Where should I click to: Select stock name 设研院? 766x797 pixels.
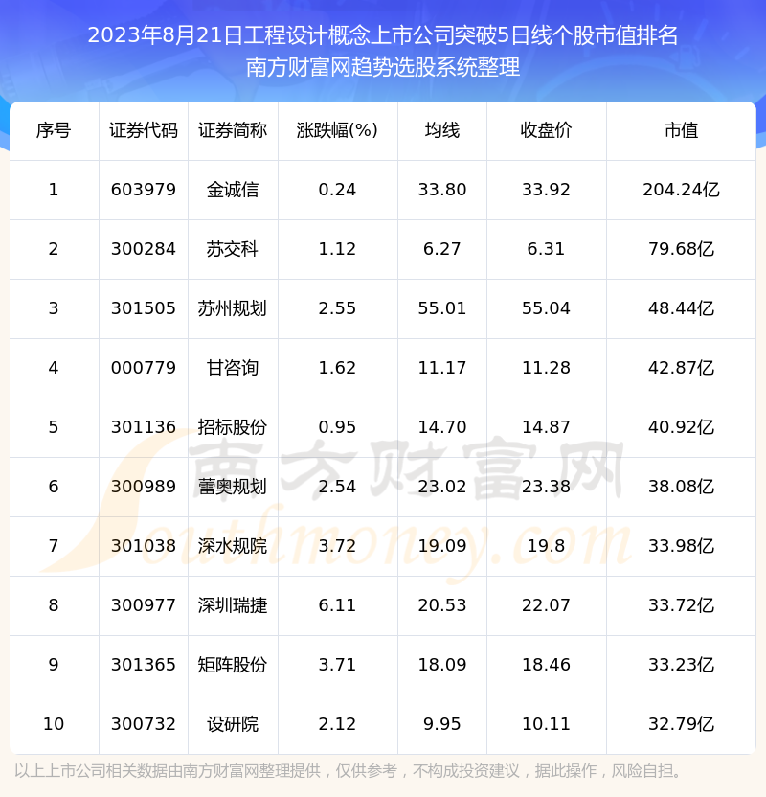233,724
